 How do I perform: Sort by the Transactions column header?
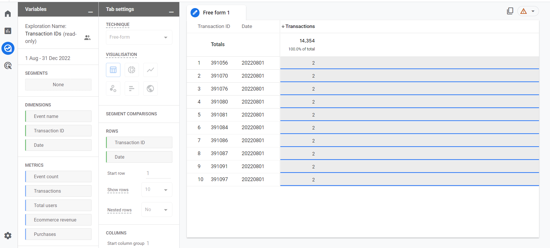point(300,26)
